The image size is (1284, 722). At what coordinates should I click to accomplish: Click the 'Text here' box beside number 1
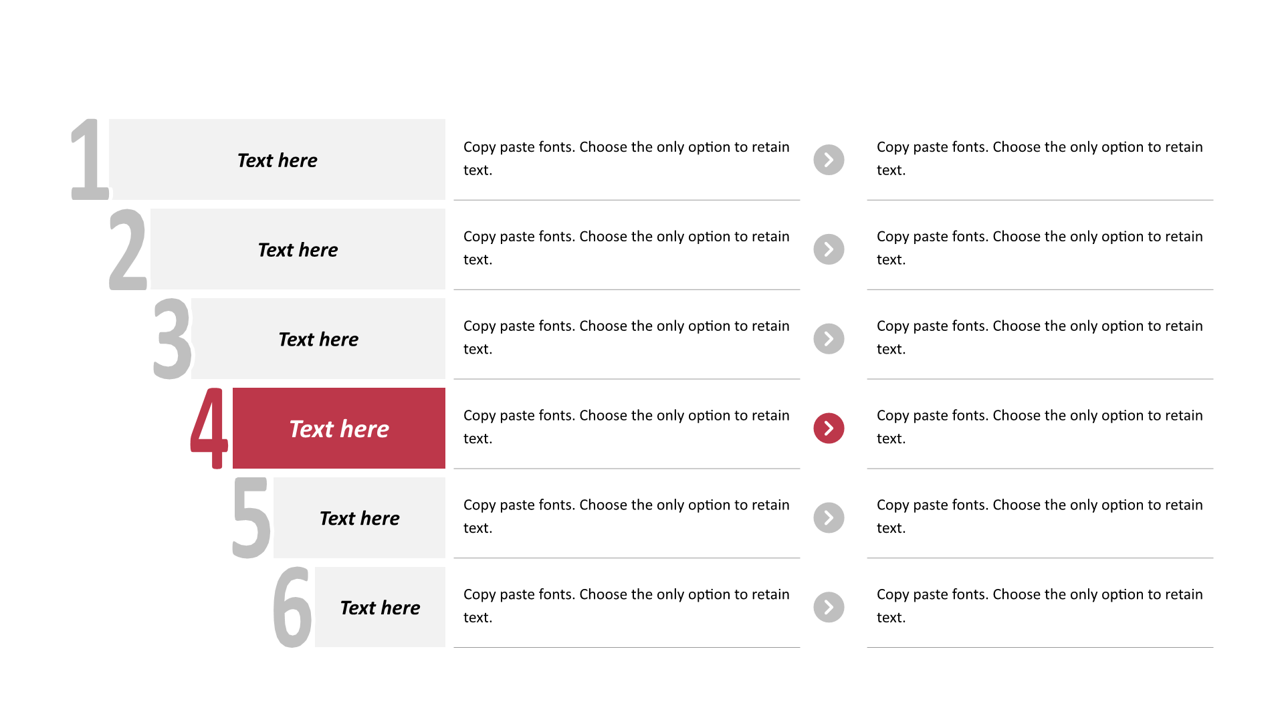click(277, 160)
